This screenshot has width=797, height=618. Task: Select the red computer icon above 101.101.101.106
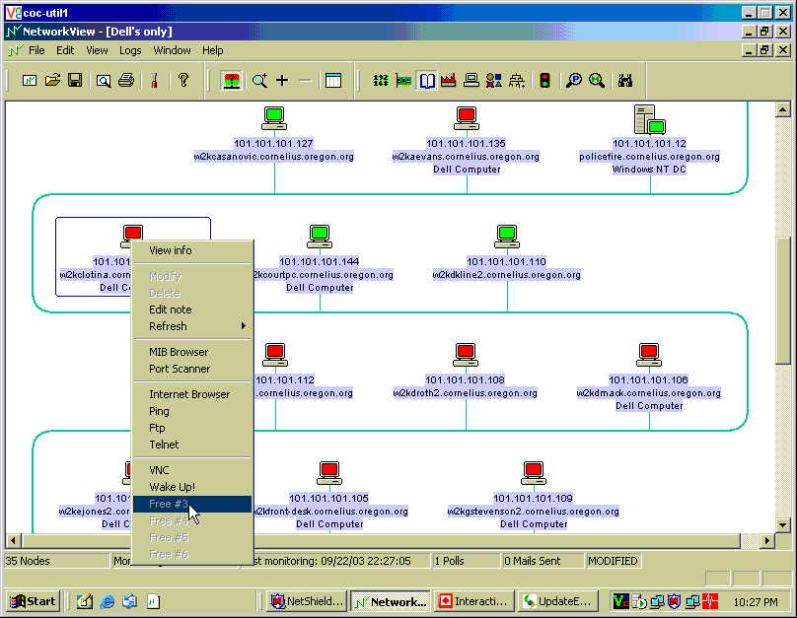[649, 355]
